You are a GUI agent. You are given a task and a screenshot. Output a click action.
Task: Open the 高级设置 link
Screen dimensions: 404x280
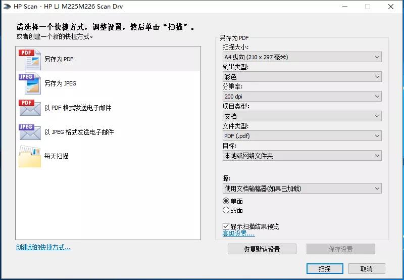click(x=238, y=234)
